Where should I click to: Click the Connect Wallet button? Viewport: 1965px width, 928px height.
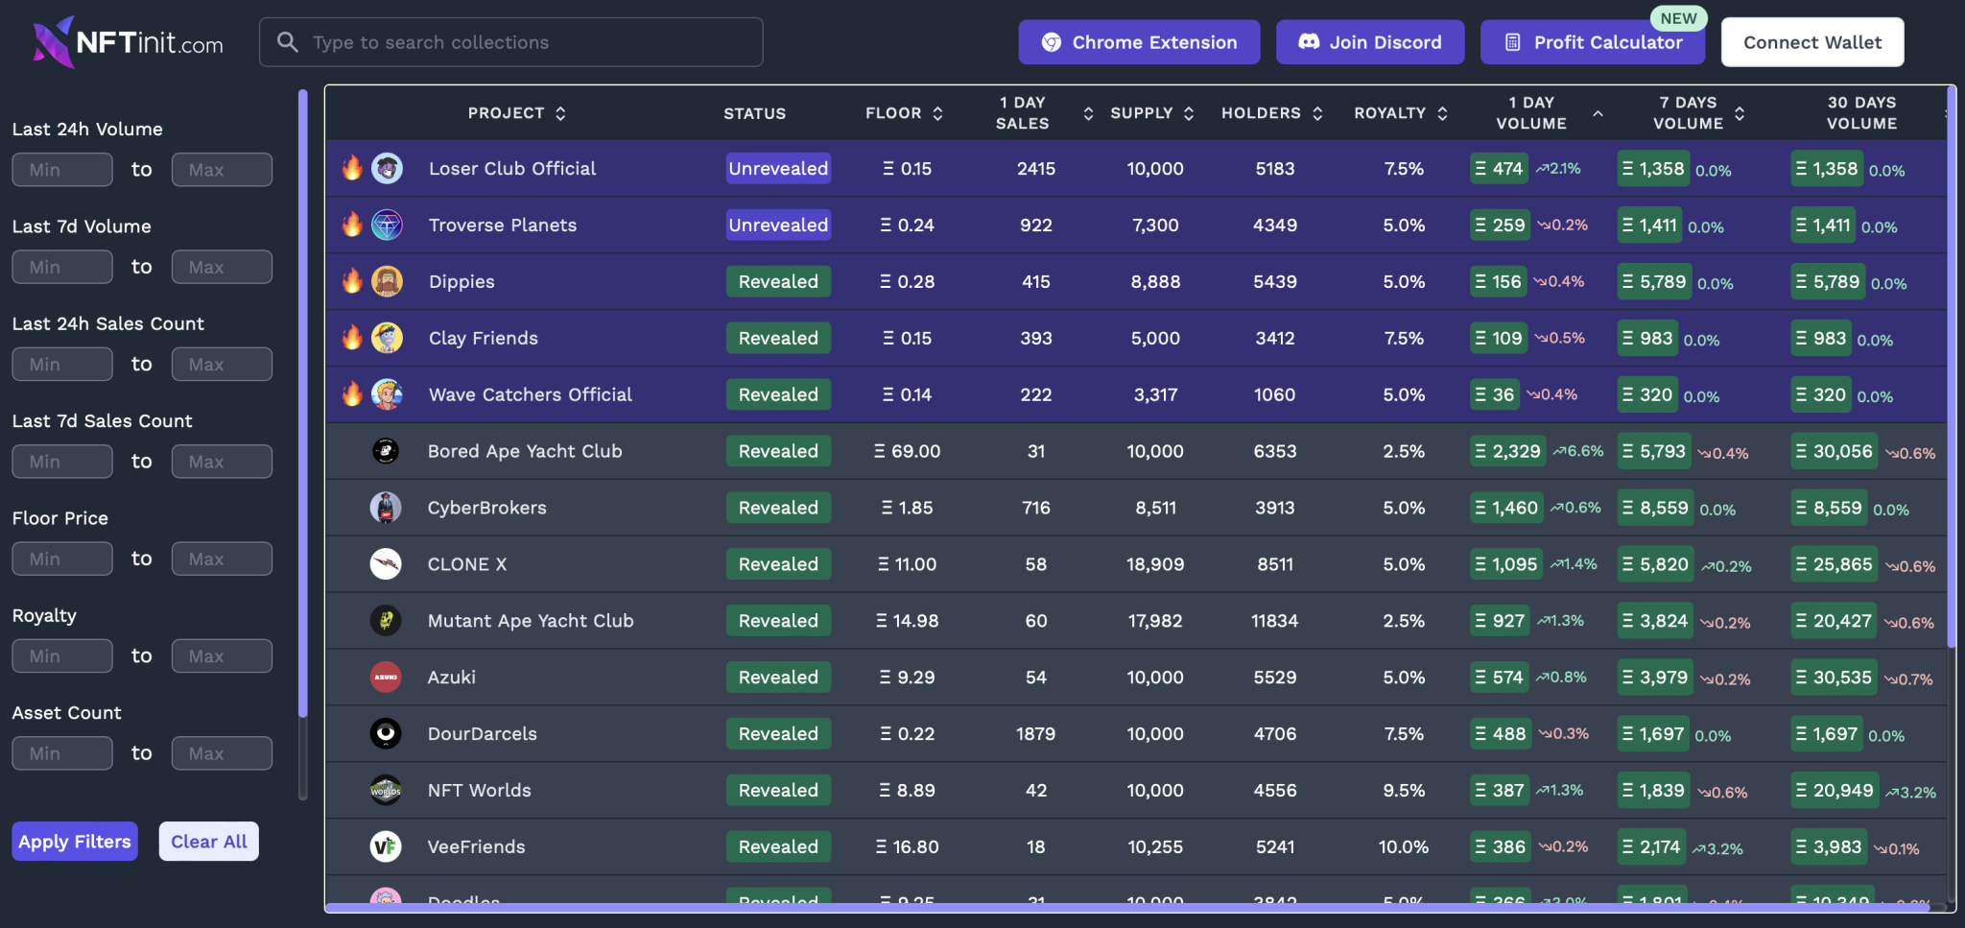[1811, 41]
